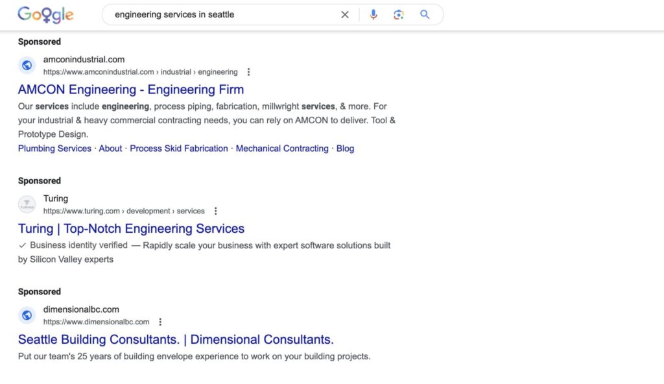Submit search with magnifying glass icon
Viewport: 664px width, 384px height.
click(x=425, y=14)
